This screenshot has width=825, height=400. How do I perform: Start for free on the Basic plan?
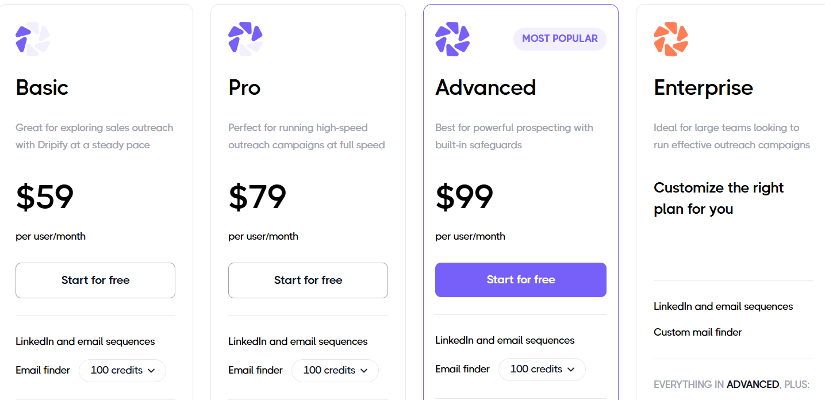point(95,280)
